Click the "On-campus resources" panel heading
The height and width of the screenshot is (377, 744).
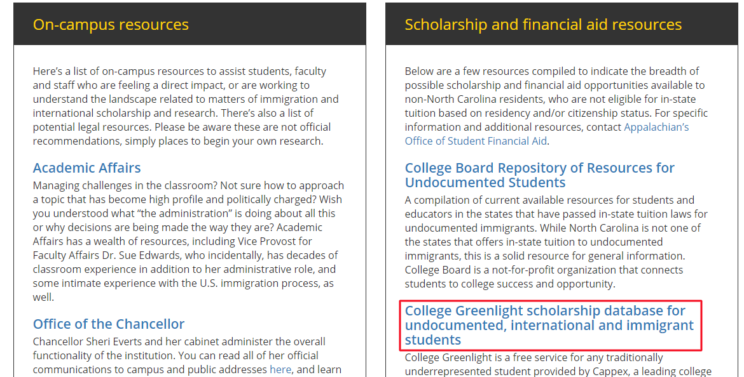point(111,25)
